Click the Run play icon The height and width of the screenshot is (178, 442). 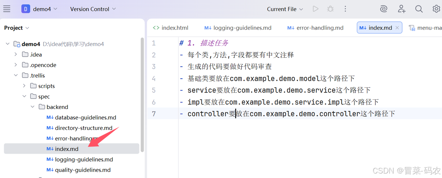(x=315, y=9)
